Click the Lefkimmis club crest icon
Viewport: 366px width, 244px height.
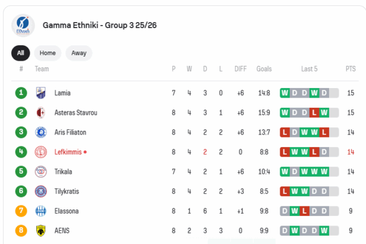tap(40, 152)
